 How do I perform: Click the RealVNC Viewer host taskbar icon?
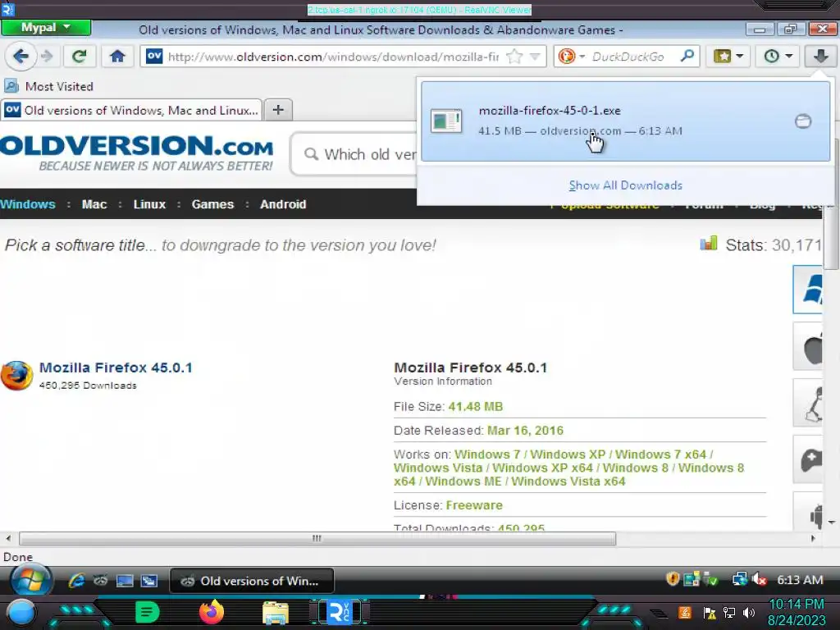339,612
